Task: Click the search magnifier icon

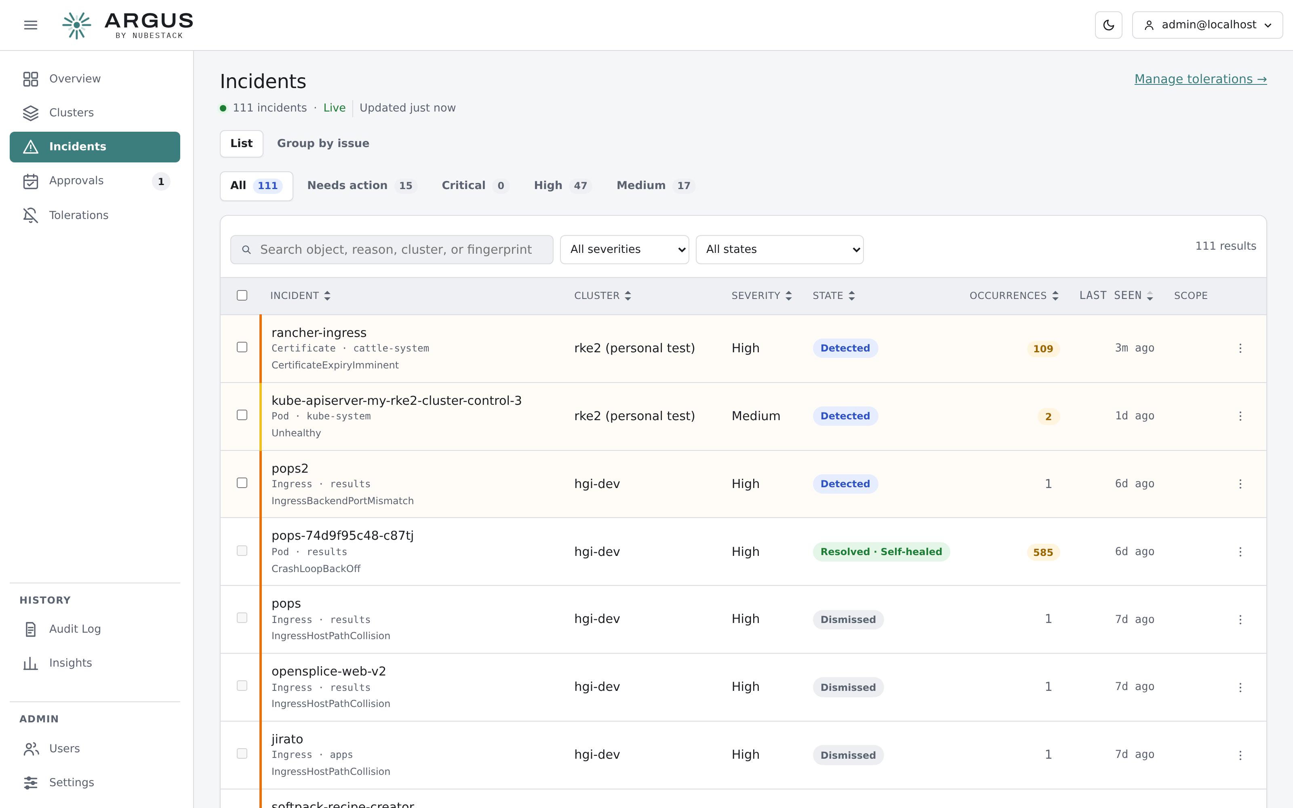Action: pyautogui.click(x=246, y=250)
